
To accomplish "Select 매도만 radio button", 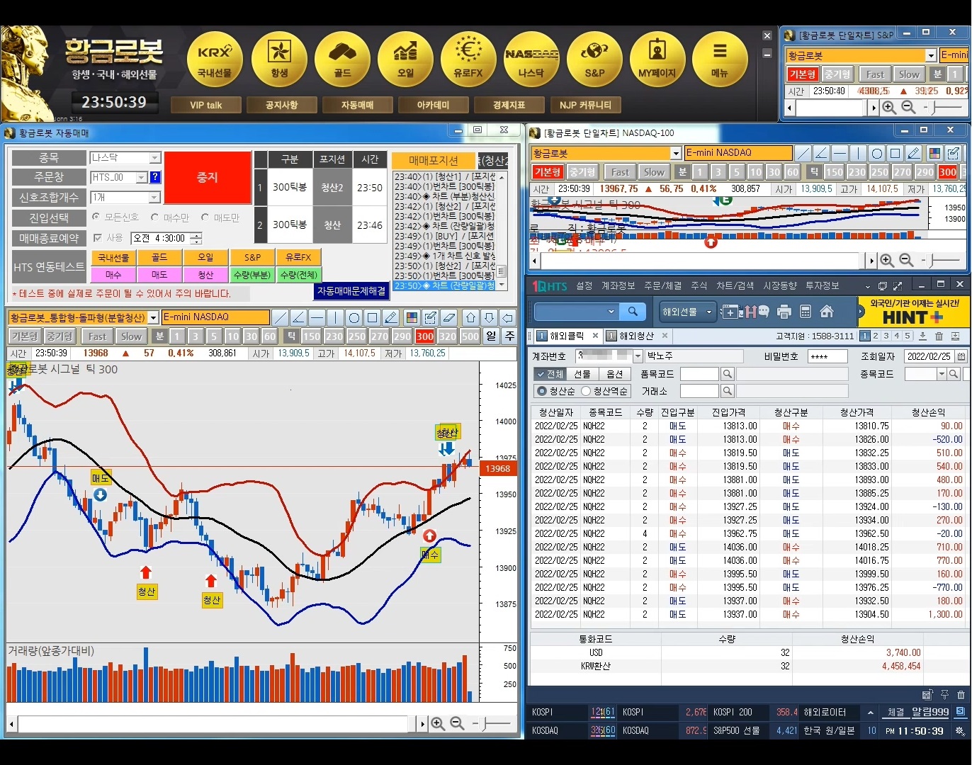I will [205, 217].
